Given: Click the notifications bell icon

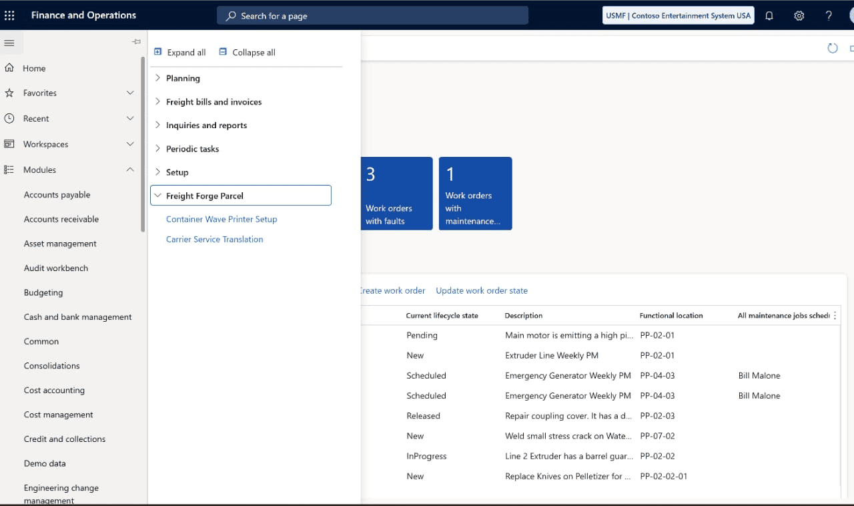Looking at the screenshot, I should (769, 15).
